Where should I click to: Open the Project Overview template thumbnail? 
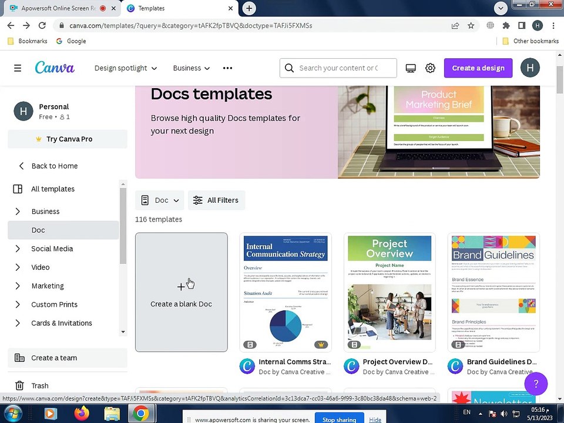point(390,292)
